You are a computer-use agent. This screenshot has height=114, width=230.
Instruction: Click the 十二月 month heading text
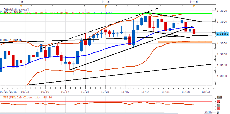point(193,2)
